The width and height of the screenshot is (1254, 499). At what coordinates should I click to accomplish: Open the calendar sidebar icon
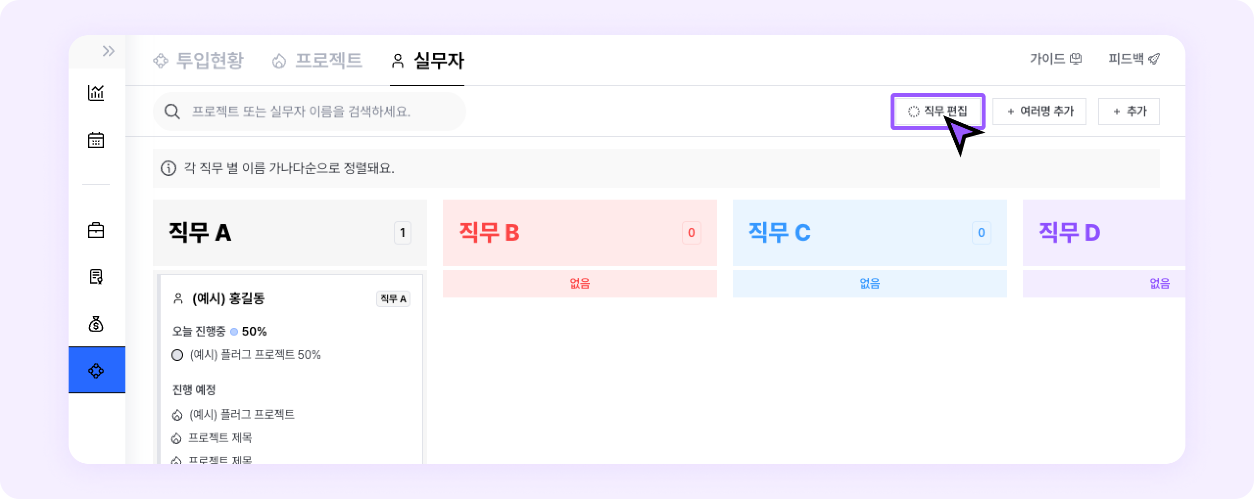[96, 140]
